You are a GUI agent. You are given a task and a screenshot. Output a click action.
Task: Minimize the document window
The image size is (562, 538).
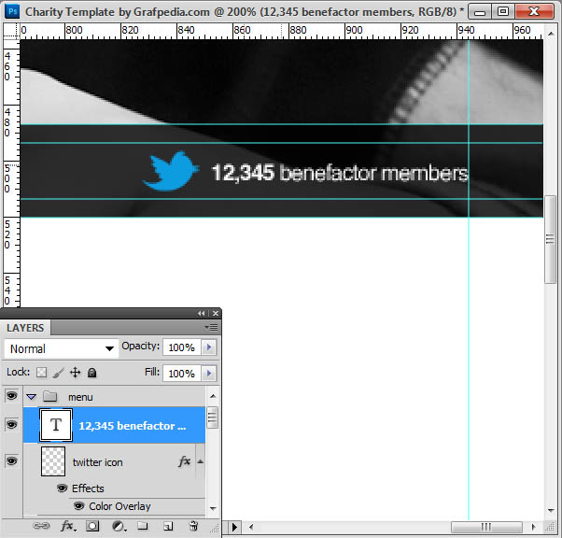tap(480, 12)
